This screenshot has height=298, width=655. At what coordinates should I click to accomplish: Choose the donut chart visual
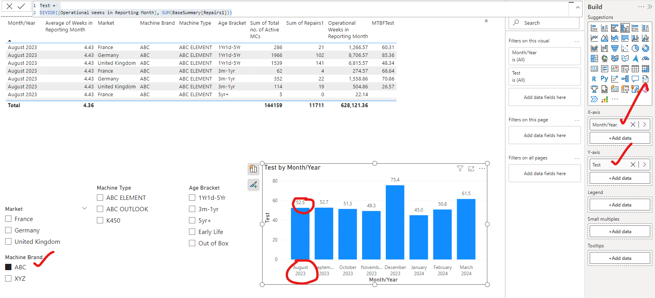pyautogui.click(x=646, y=48)
